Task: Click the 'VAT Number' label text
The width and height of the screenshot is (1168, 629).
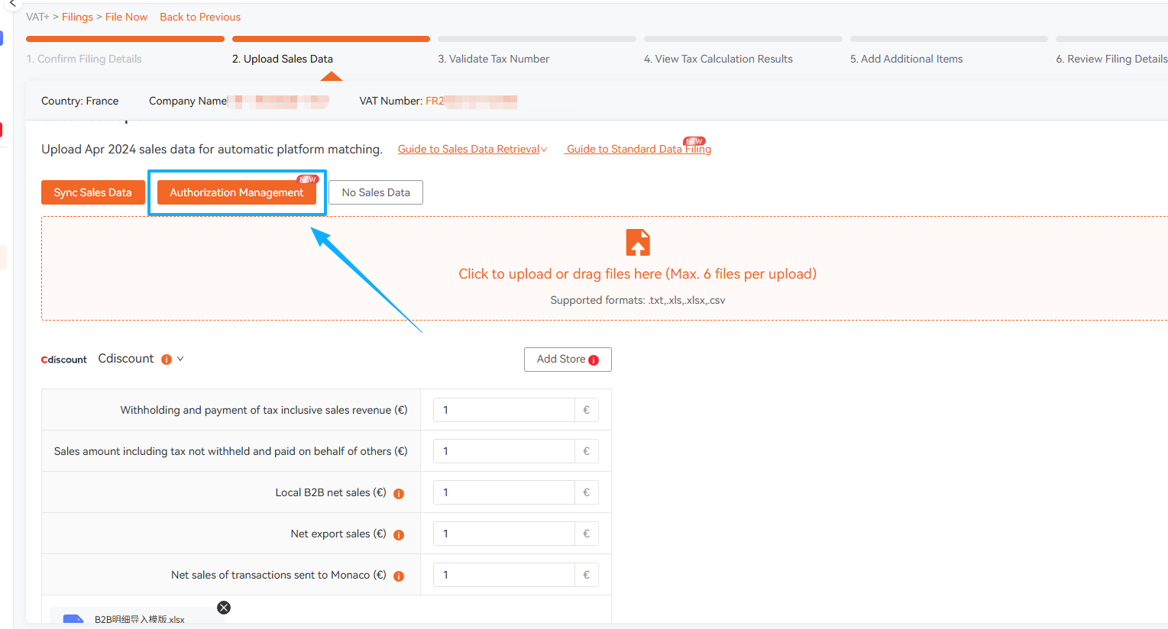Action: (x=391, y=101)
